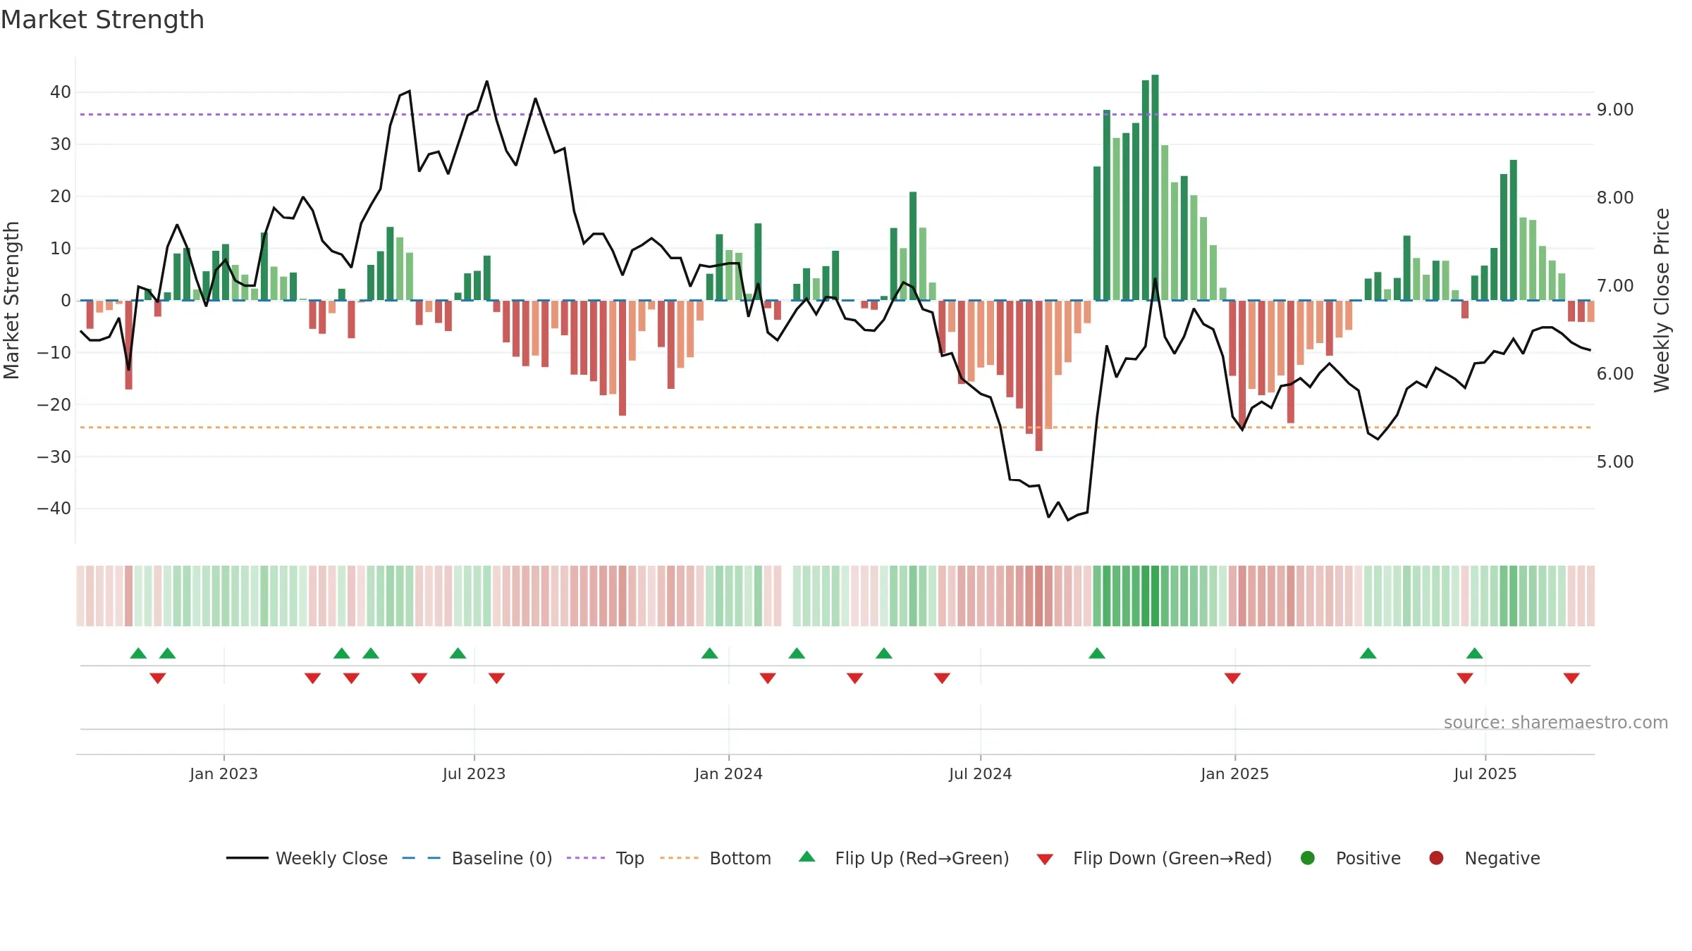This screenshot has width=1692, height=951.
Task: Click the 5.00 price axis value
Action: click(1615, 462)
